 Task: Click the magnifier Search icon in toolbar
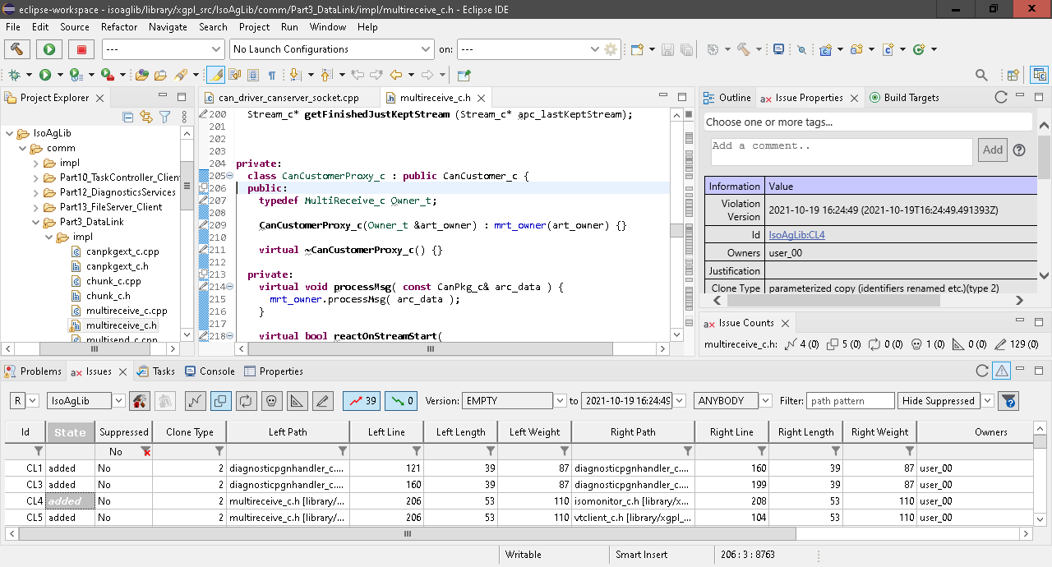(981, 75)
